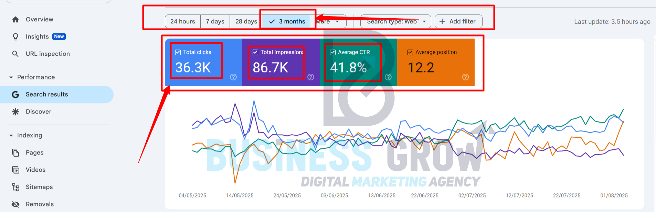Viewport: 656px width, 212px height.
Task: Uncheck the Total clicks checkbox
Action: (178, 52)
